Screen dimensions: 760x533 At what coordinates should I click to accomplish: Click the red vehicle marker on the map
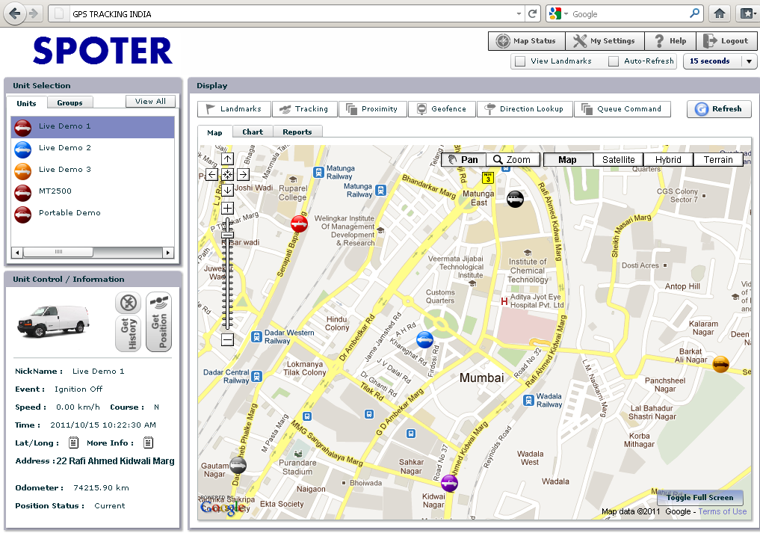pos(299,223)
